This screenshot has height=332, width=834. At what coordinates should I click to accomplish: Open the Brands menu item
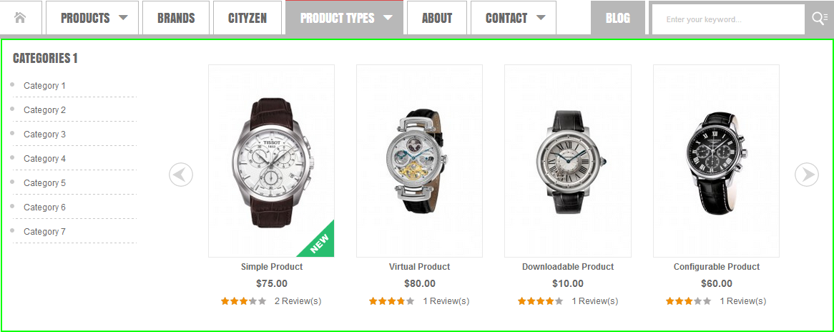pyautogui.click(x=176, y=18)
